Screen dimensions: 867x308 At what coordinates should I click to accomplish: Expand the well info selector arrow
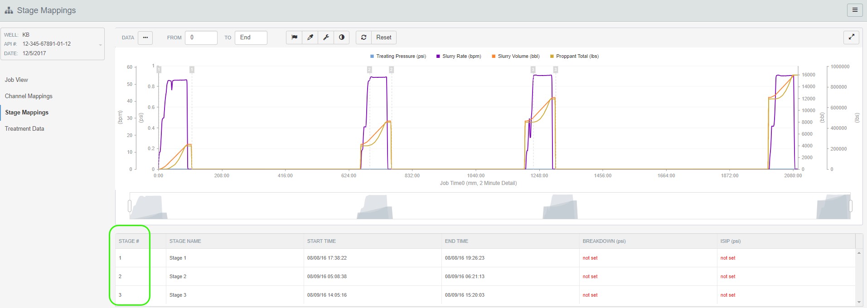pyautogui.click(x=100, y=45)
